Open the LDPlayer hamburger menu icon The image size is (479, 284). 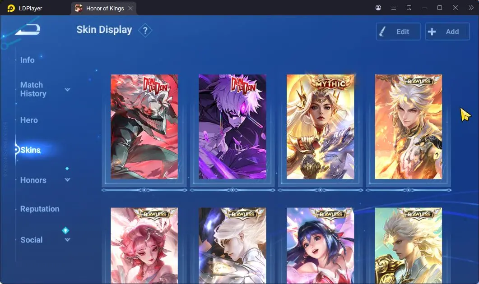[x=394, y=8]
